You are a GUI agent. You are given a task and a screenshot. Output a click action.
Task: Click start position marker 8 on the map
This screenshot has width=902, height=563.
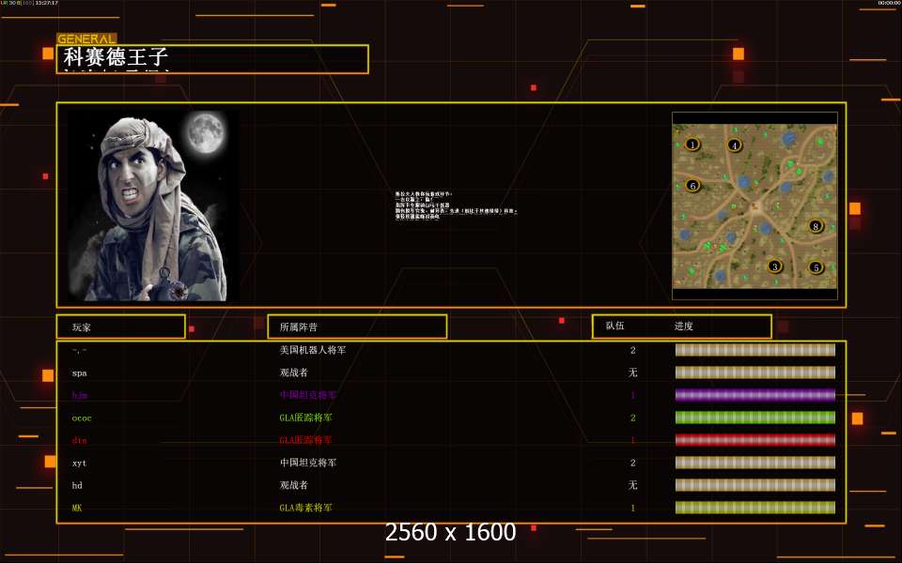pyautogui.click(x=816, y=226)
